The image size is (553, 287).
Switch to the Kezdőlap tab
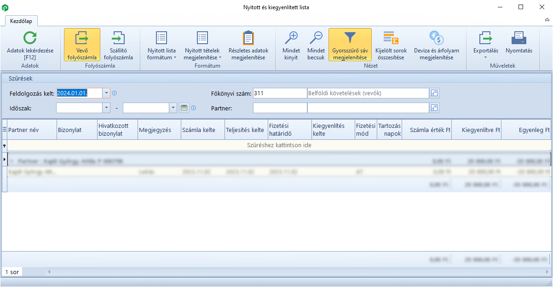click(21, 21)
